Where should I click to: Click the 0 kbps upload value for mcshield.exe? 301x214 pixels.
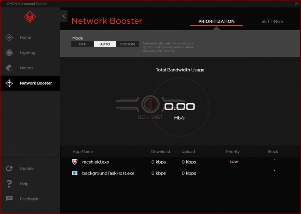pyautogui.click(x=189, y=162)
